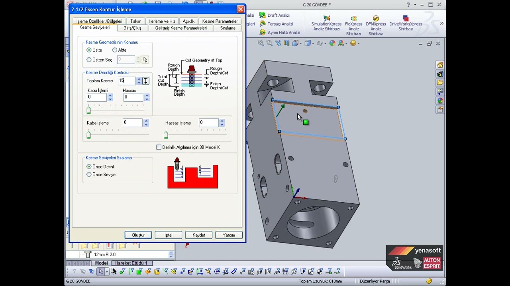Open the selection filter cursor dropdown arrow
The image size is (510, 286).
(x=107, y=272)
